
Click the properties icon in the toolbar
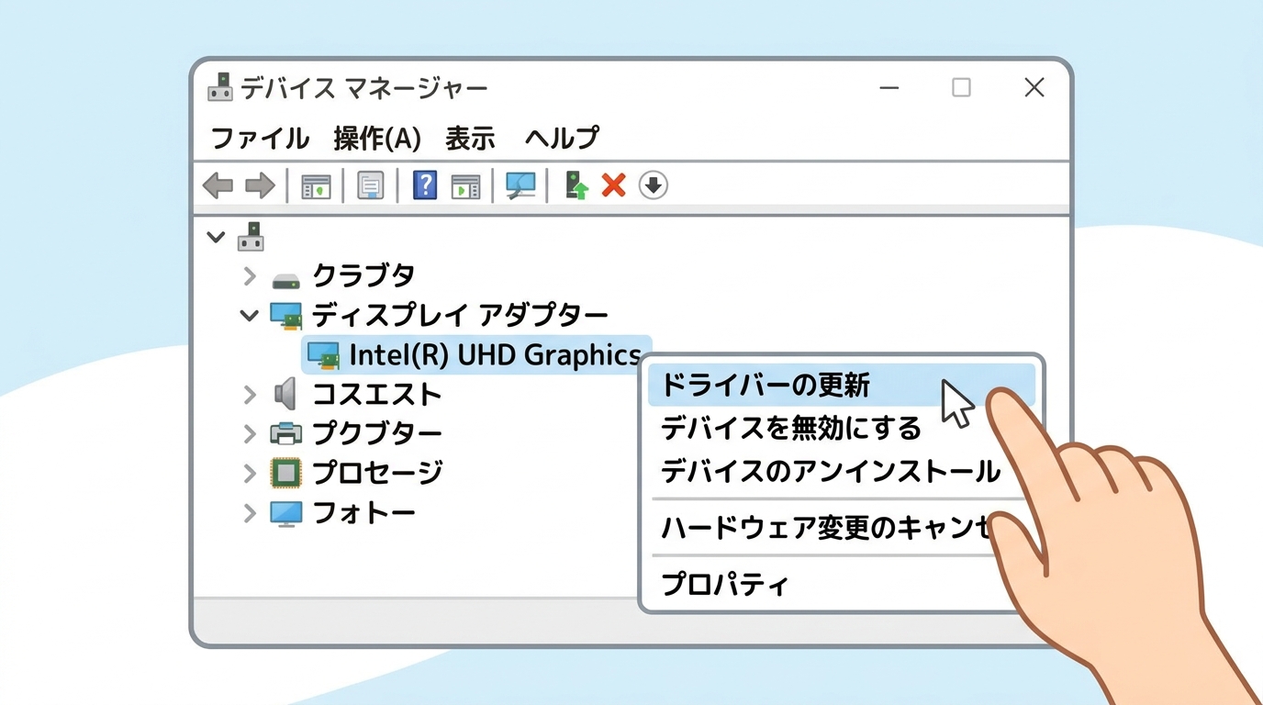(370, 185)
